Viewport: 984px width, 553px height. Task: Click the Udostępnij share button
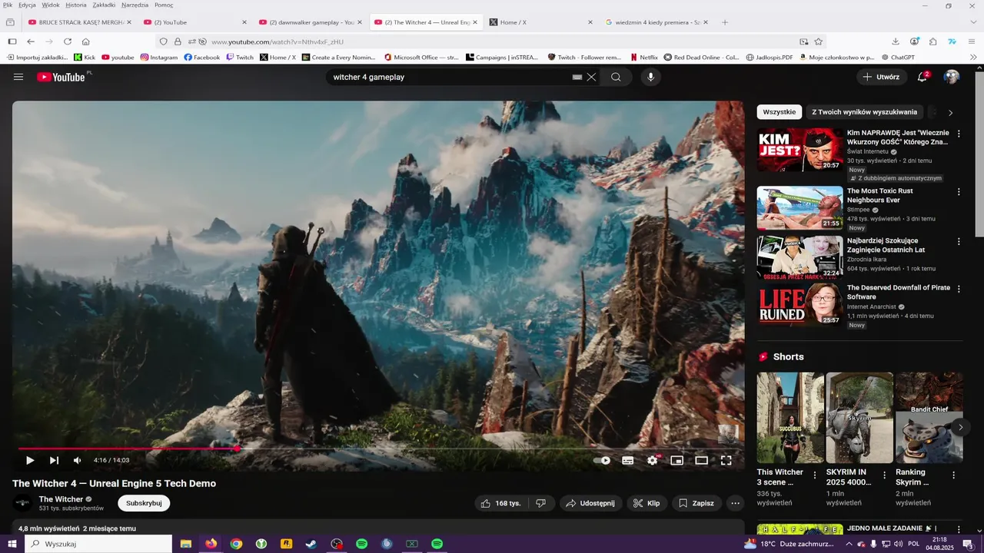590,503
